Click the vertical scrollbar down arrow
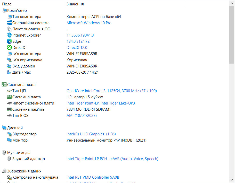Viewport: 235px width, 183px height. [232, 180]
